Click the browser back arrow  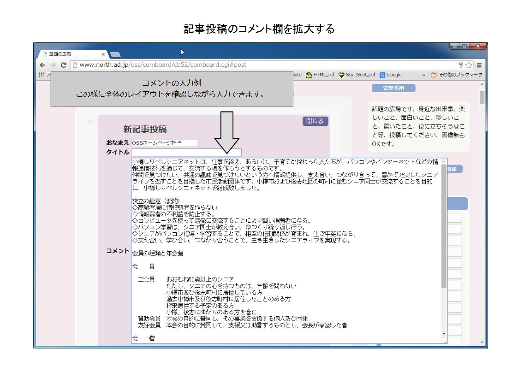click(42, 65)
